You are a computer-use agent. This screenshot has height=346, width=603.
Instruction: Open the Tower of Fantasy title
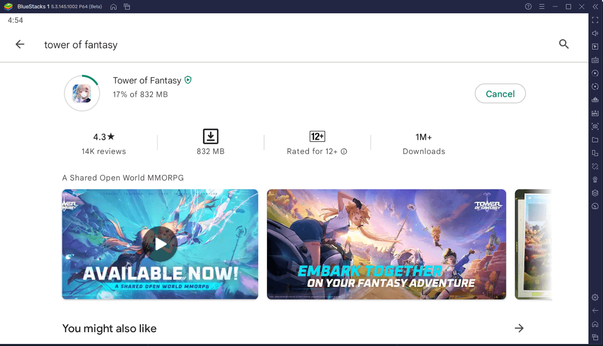point(147,80)
